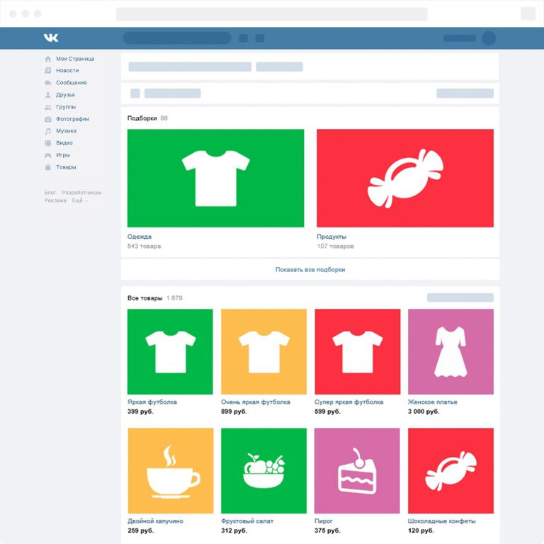The image size is (544, 544).
Task: Select the Женское платье product image
Action: 450,351
